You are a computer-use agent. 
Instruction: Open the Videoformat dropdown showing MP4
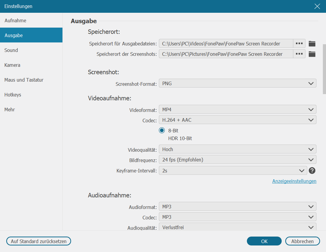point(237,109)
